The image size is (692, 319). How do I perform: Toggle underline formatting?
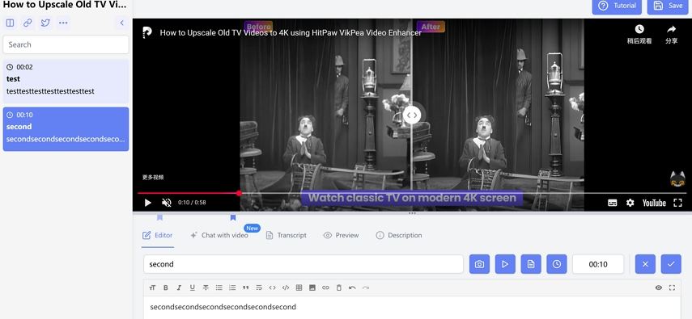pos(193,288)
